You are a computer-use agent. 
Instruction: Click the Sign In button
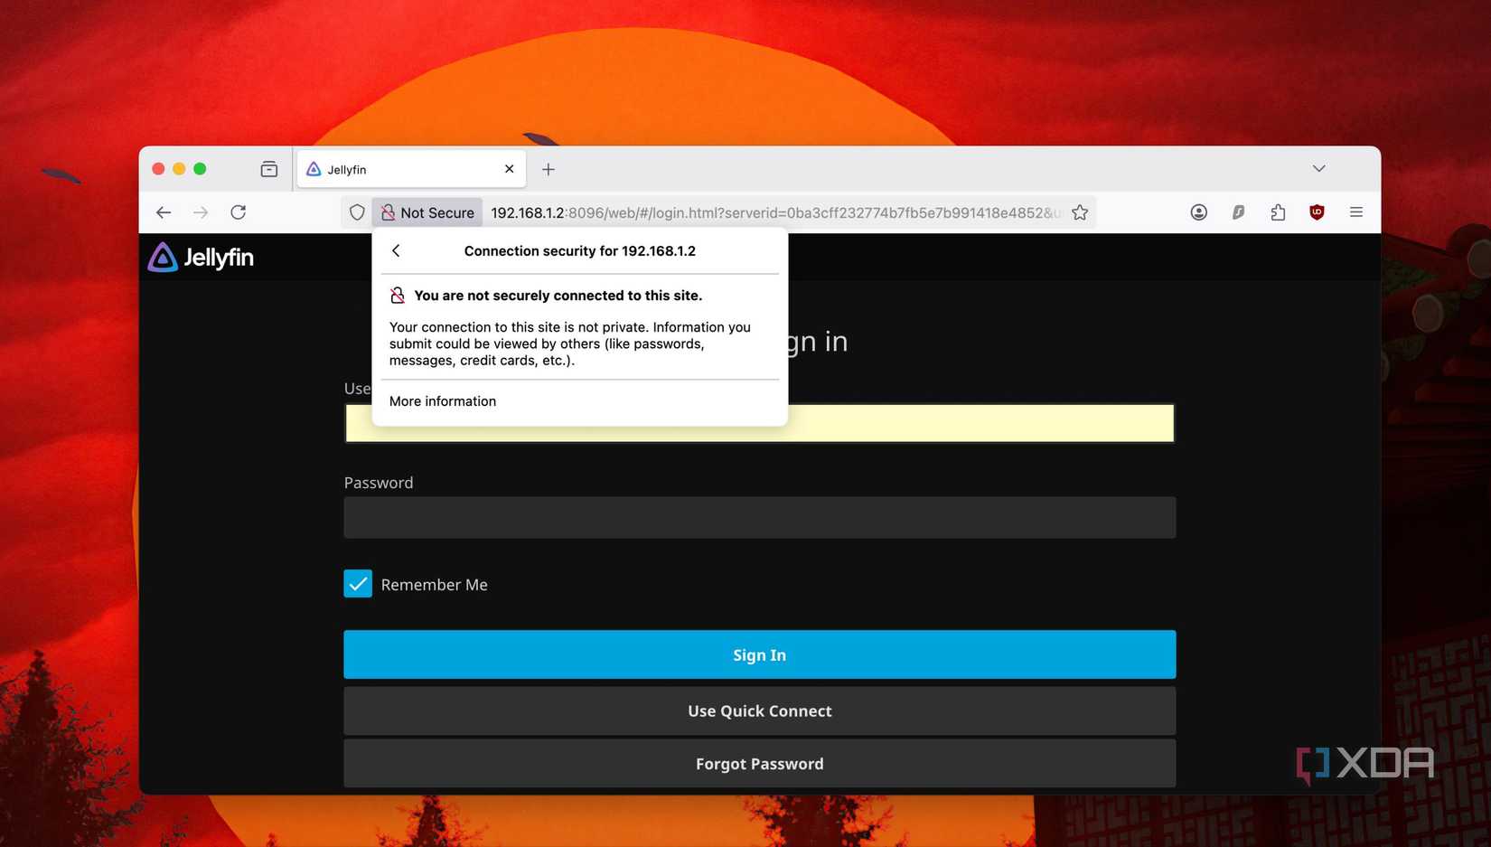point(759,654)
